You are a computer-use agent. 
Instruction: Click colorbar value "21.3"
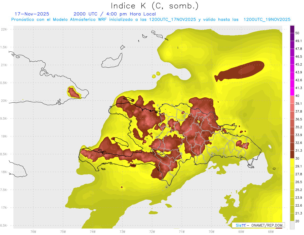point(299,213)
